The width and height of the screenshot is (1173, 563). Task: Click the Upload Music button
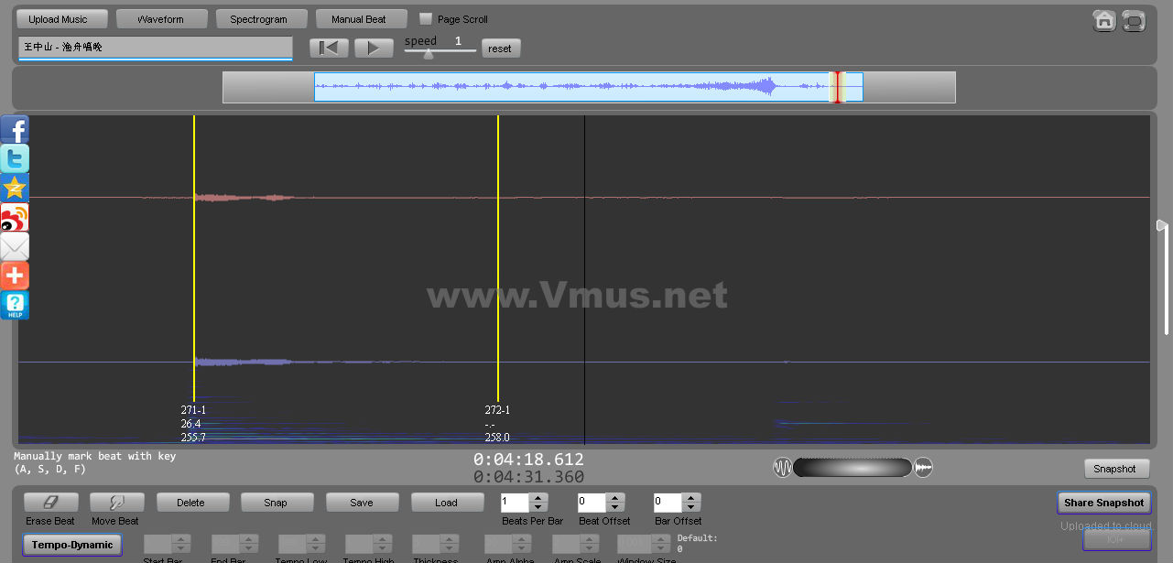tap(58, 19)
